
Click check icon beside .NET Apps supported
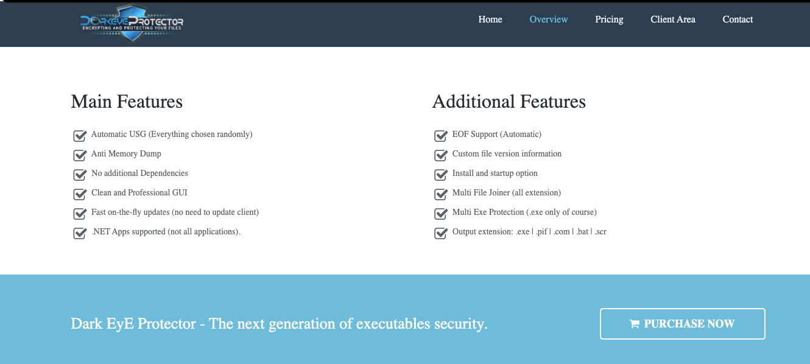[x=80, y=233]
